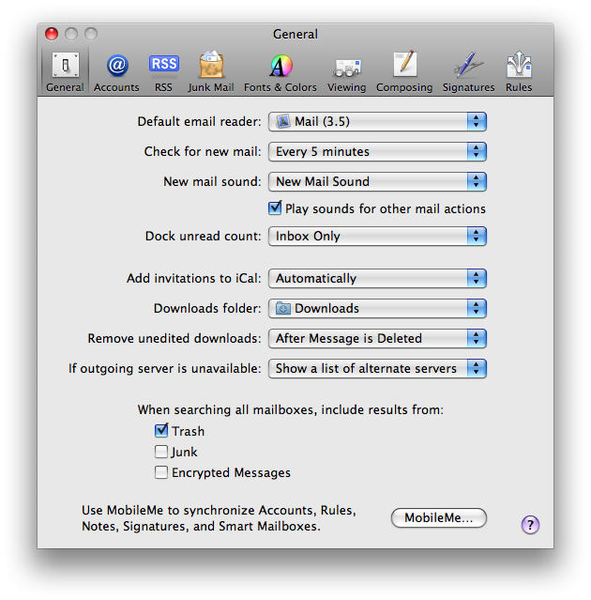Open the Composing preferences pane
Image resolution: width=591 pixels, height=600 pixels.
coord(404,71)
